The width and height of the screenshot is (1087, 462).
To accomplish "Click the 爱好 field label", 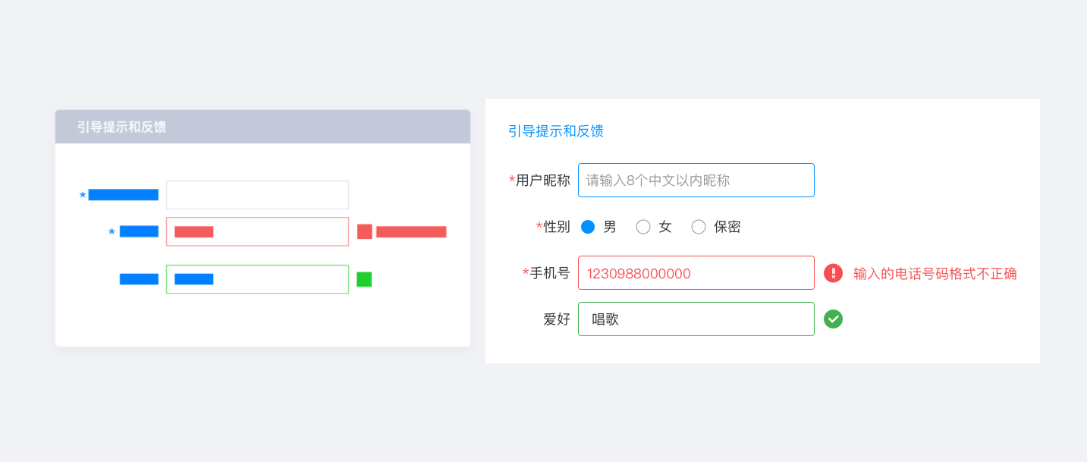I will click(557, 319).
